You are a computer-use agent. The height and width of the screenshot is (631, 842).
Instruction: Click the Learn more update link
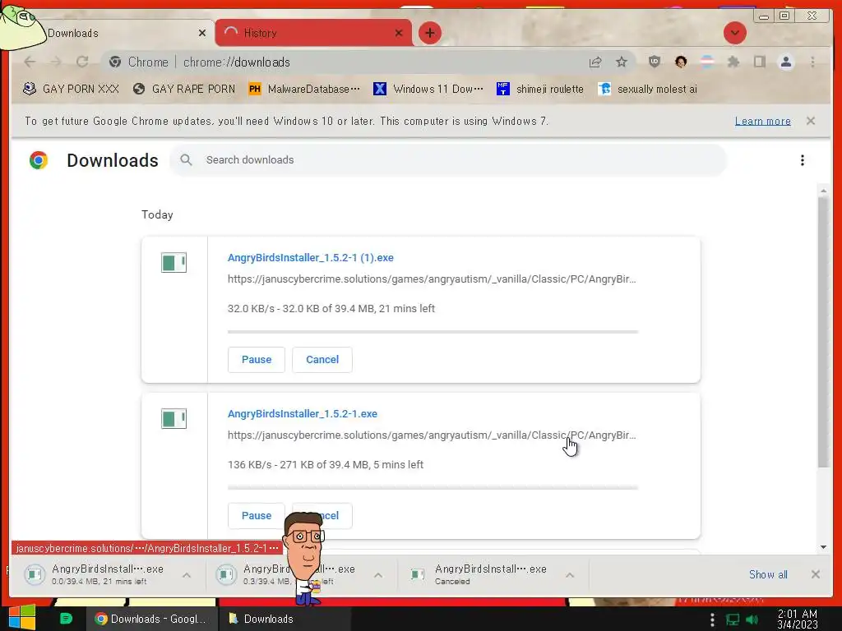[762, 122]
